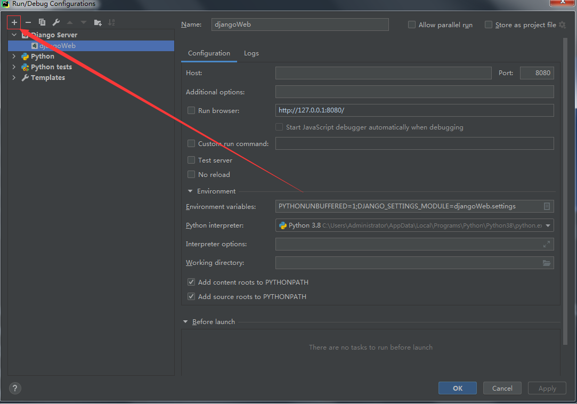Enable Store as project file
This screenshot has width=577, height=404.
pos(489,25)
